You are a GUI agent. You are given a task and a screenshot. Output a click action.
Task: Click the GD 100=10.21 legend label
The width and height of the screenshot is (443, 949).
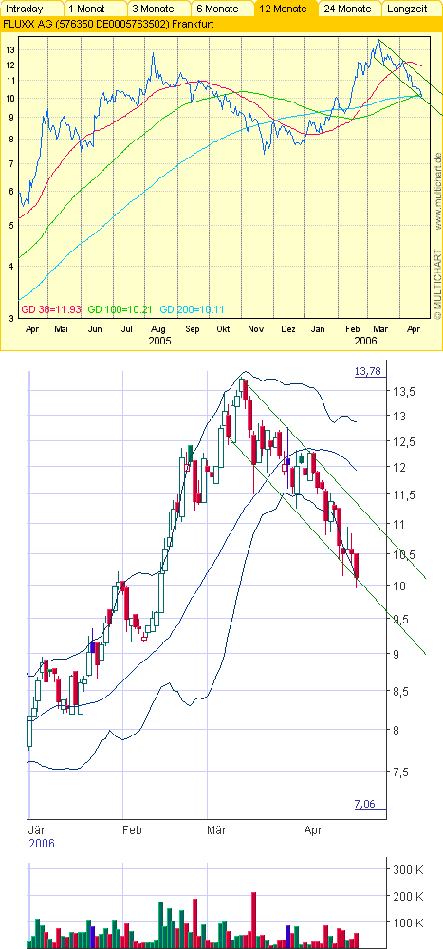point(121,309)
